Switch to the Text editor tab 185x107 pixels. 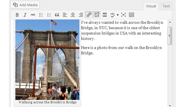[x=166, y=6]
